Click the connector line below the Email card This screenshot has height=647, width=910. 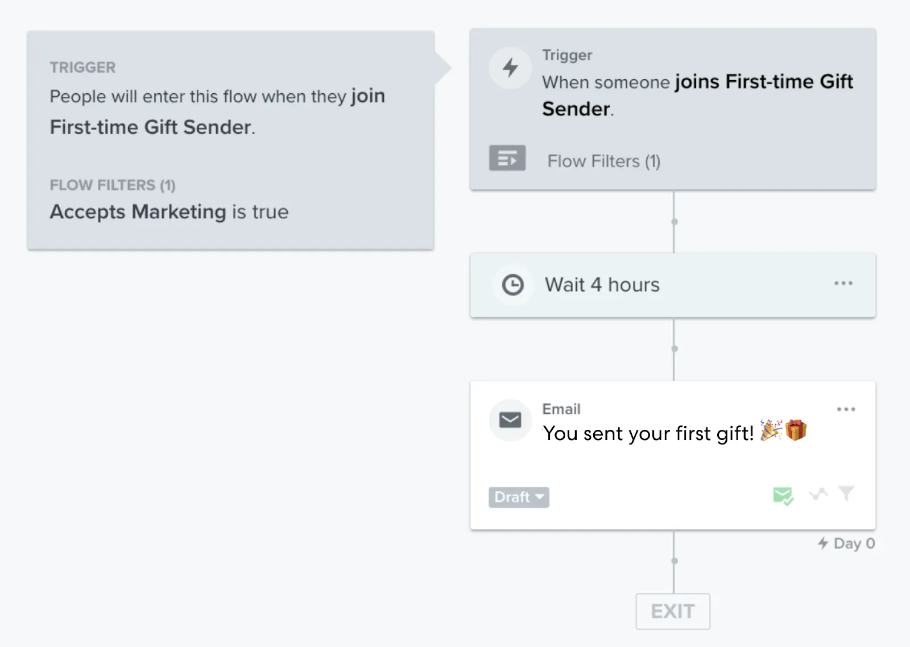(x=673, y=560)
